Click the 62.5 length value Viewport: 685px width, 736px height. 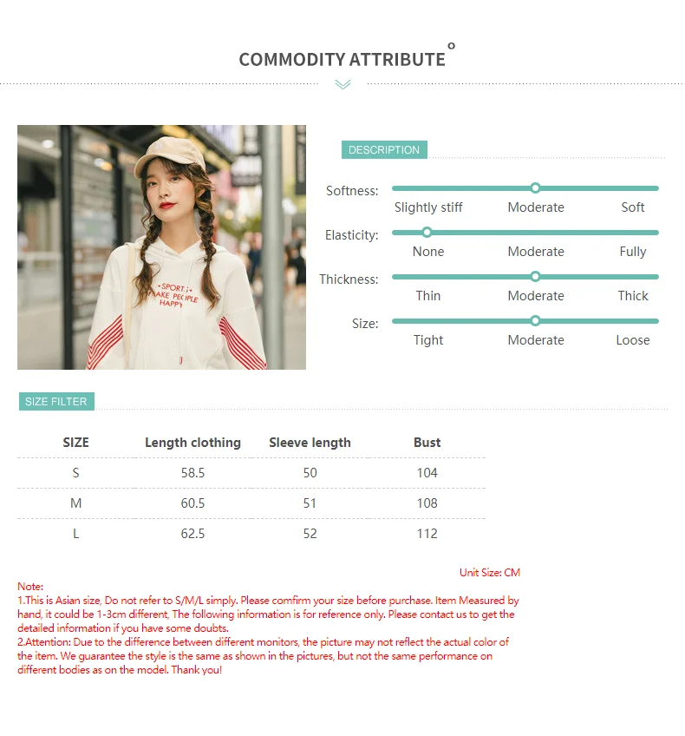point(192,534)
